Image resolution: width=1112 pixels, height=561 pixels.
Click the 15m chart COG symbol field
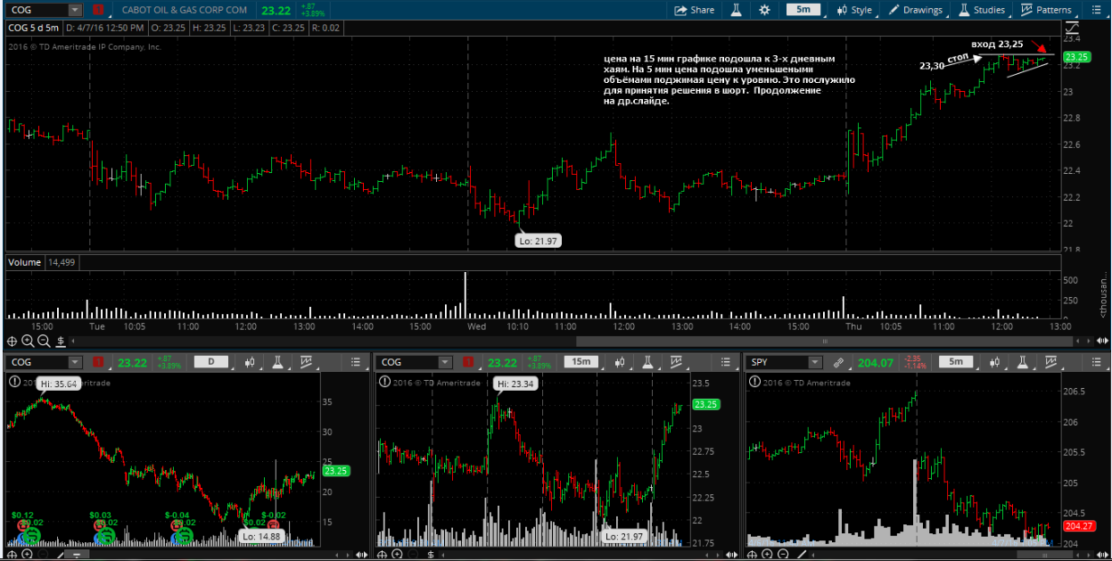(407, 362)
